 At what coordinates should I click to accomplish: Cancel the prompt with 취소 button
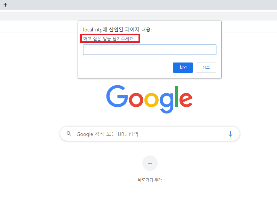[x=206, y=67]
